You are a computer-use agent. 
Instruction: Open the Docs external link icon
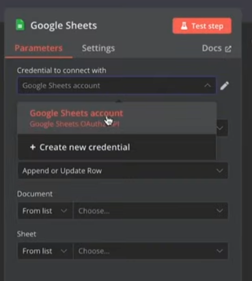(x=228, y=49)
